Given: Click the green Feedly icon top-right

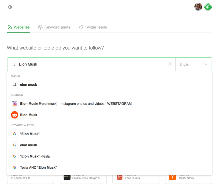Looking at the screenshot, I should pyautogui.click(x=208, y=7).
